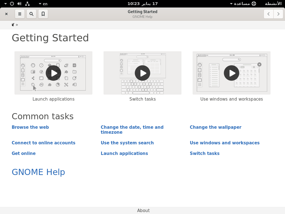Screen dimensions: 285x214
Task: Open the Browse the web link
Action: (30, 127)
